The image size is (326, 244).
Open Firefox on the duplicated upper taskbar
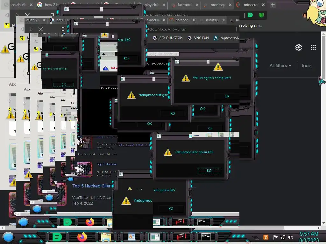(90, 222)
